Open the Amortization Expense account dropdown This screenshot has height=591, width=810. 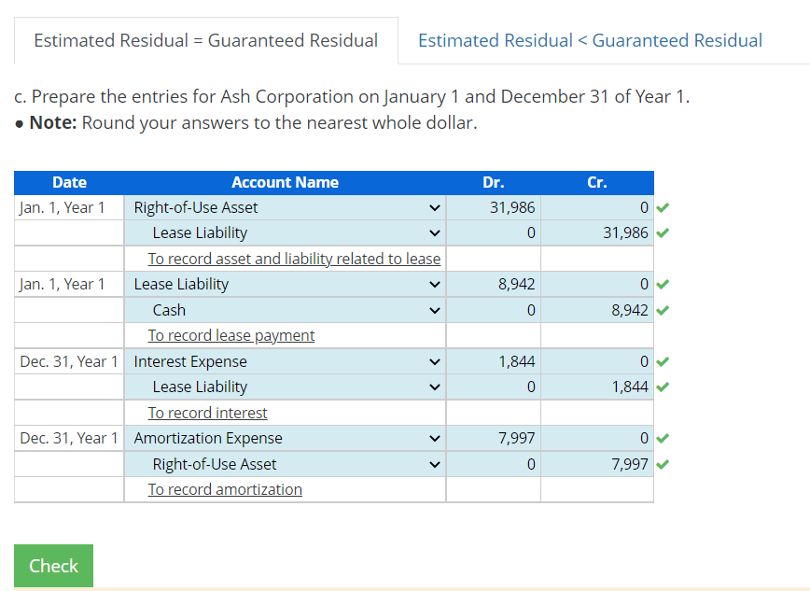click(433, 438)
